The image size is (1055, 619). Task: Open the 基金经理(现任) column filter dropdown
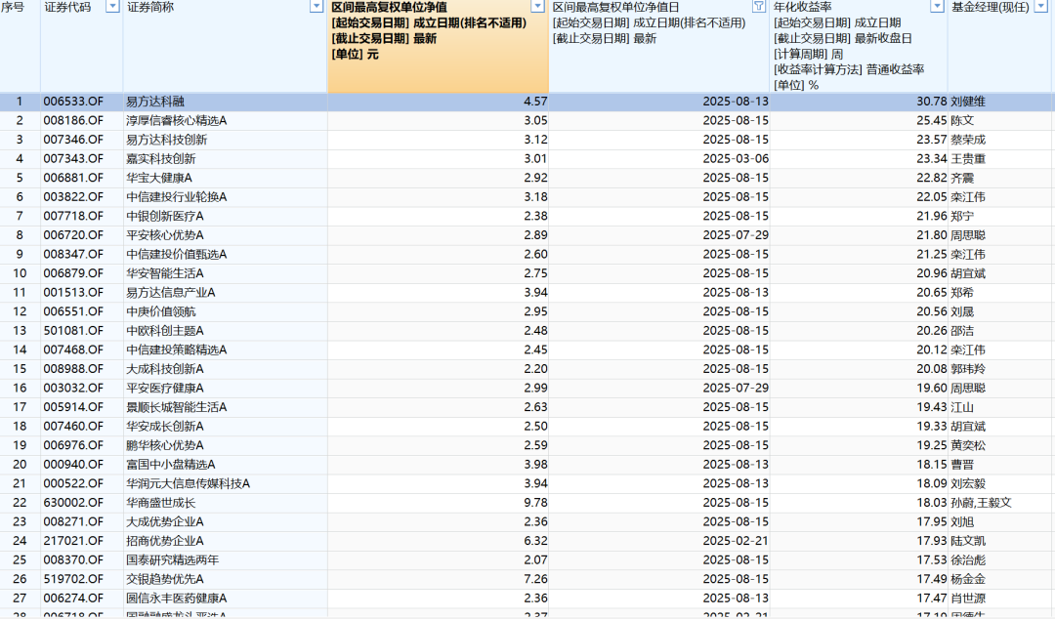(1040, 7)
